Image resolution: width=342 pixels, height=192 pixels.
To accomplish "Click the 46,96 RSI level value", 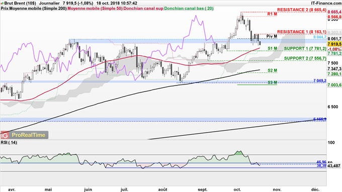I will (321, 162).
